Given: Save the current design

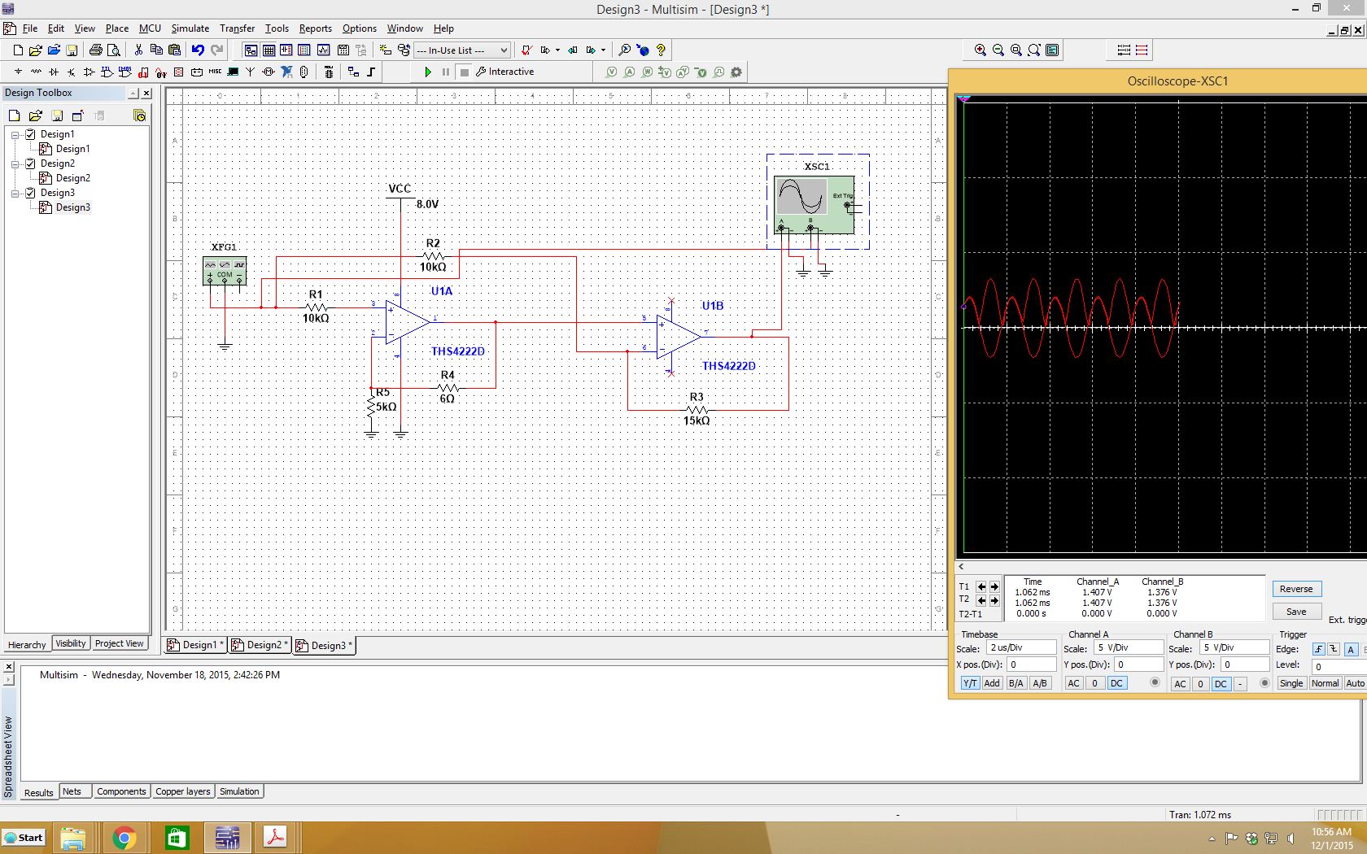Looking at the screenshot, I should (x=72, y=50).
